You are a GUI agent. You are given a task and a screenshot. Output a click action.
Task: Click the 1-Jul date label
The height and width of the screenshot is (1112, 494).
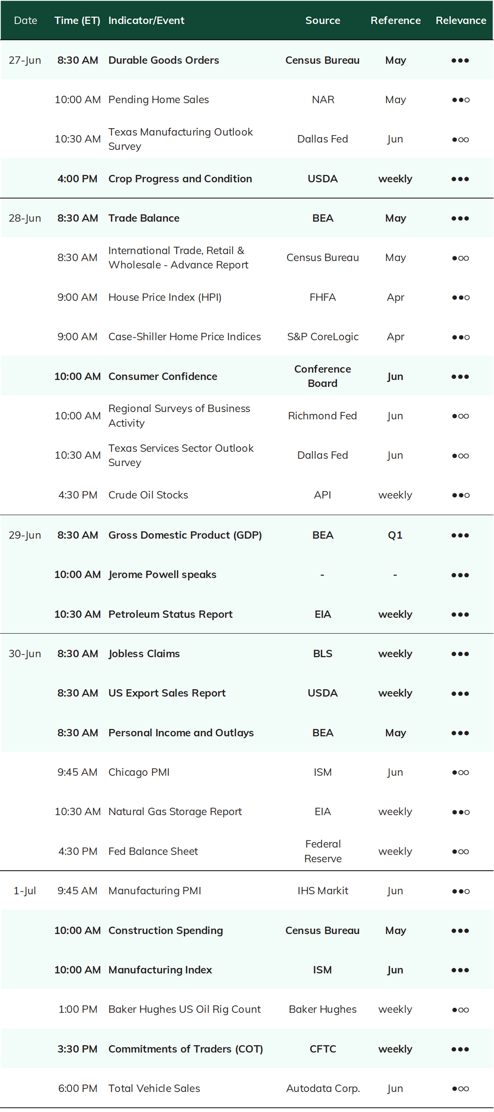pyautogui.click(x=24, y=891)
